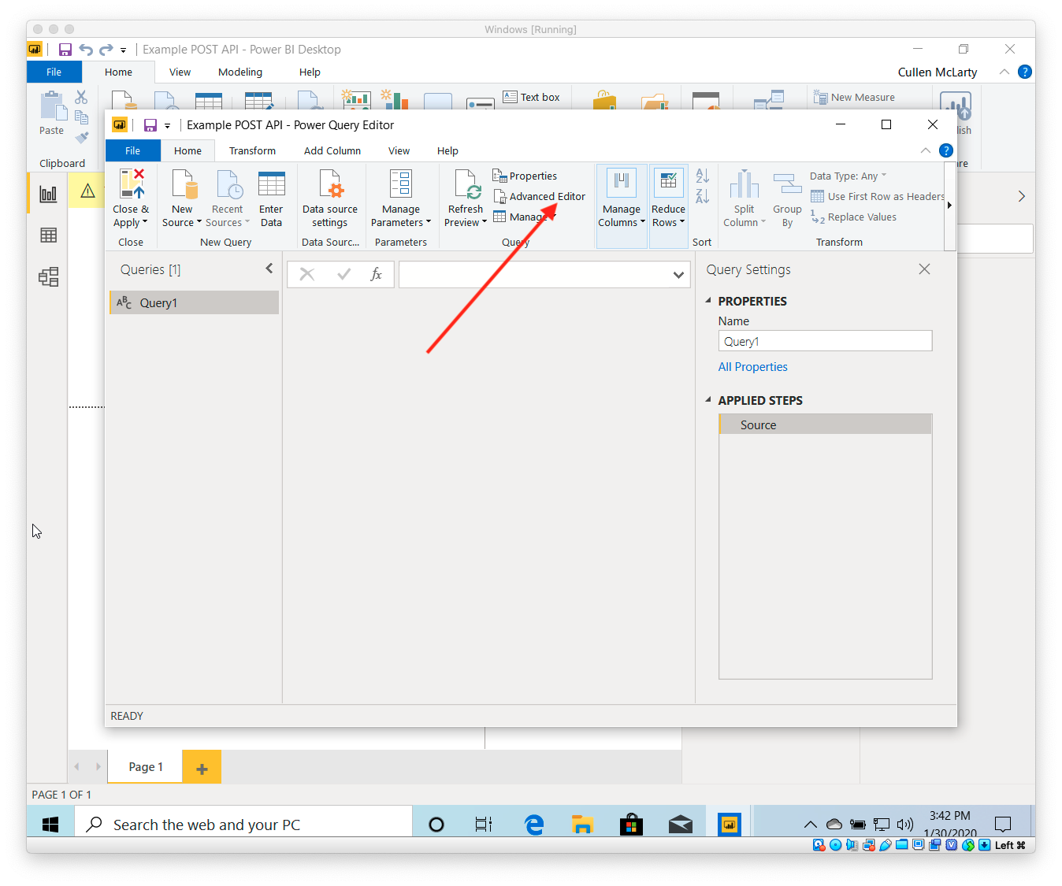Image resolution: width=1062 pixels, height=886 pixels.
Task: Open Query Editor File tab
Action: [x=133, y=150]
